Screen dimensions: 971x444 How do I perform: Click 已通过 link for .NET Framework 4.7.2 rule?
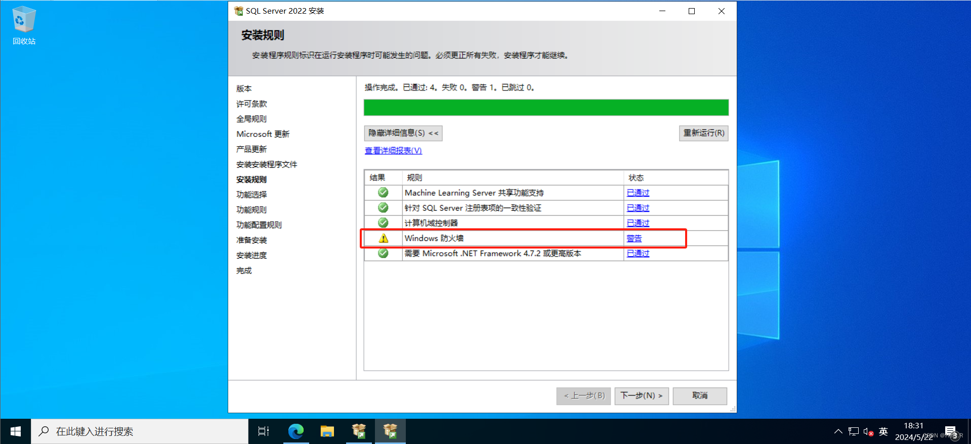(x=638, y=253)
